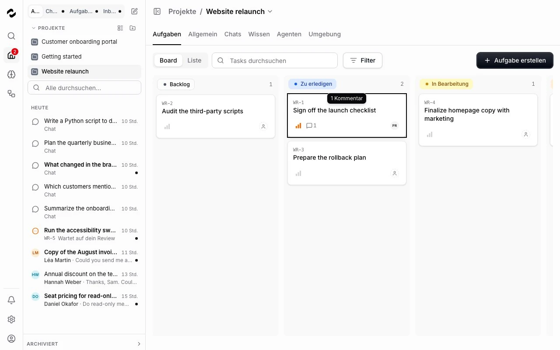Click assignee icon on Audit the third-party scripts
The height and width of the screenshot is (350, 560).
pos(263,126)
